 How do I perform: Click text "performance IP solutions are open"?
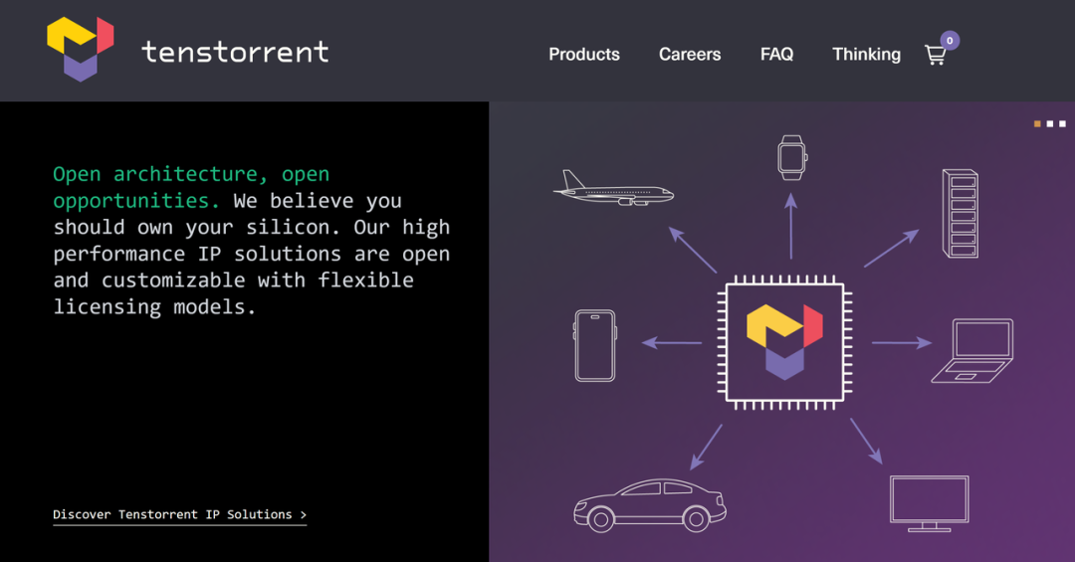coord(252,255)
